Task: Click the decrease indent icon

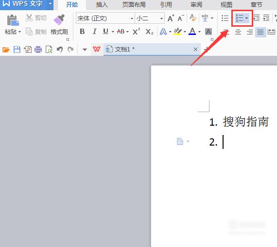Action: pos(257,18)
